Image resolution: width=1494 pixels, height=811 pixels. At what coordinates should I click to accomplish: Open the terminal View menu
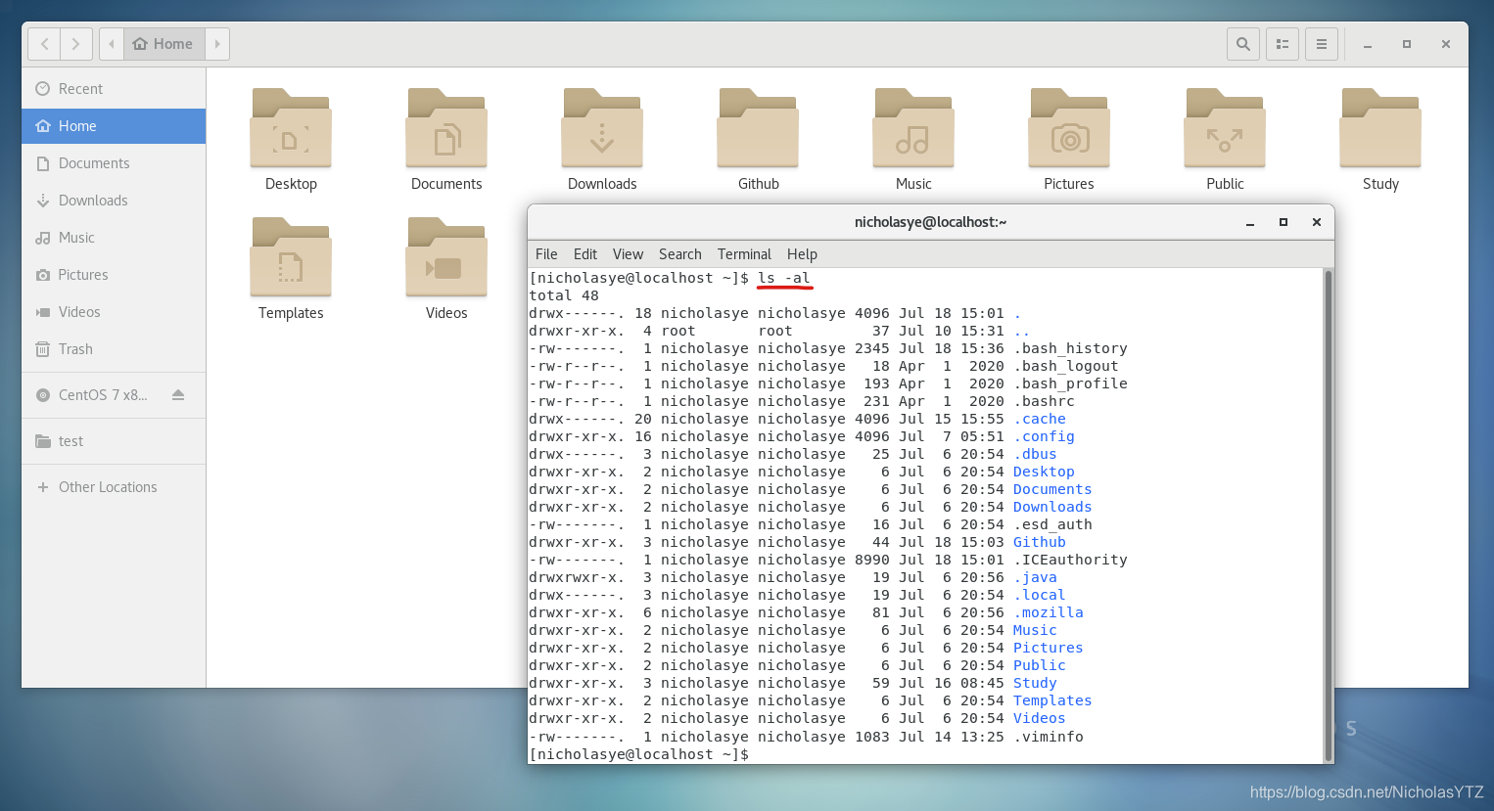point(628,254)
